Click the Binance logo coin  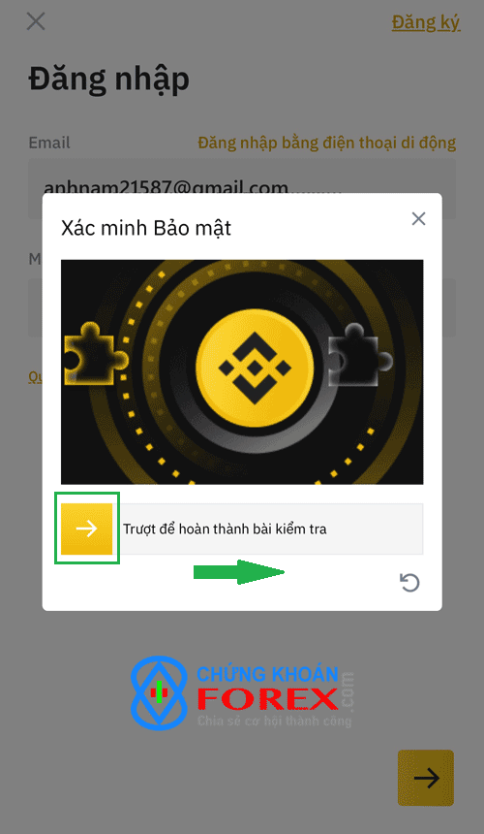255,367
